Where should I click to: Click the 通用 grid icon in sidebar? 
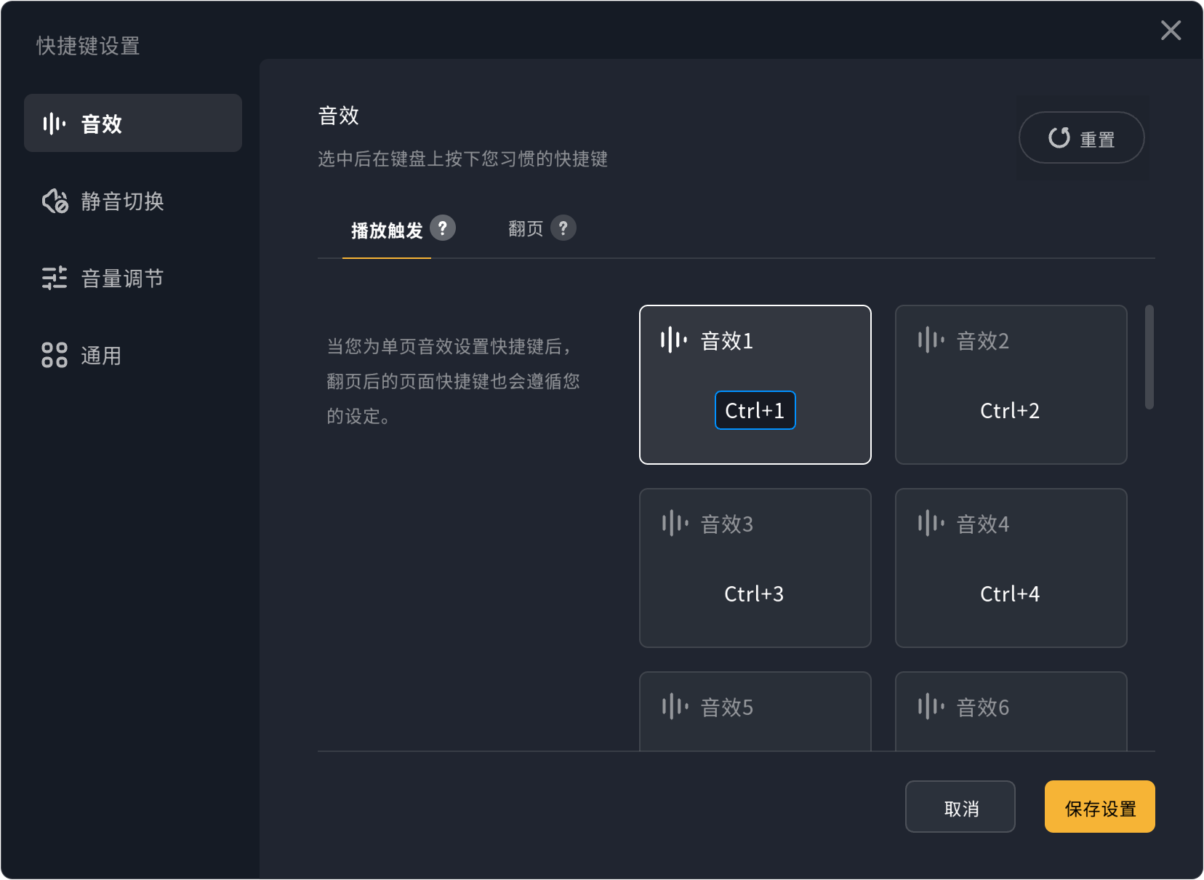(x=55, y=355)
